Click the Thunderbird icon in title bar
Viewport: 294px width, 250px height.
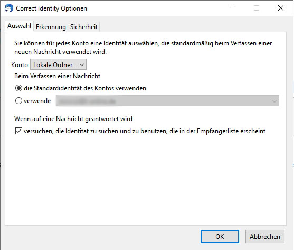9,8
